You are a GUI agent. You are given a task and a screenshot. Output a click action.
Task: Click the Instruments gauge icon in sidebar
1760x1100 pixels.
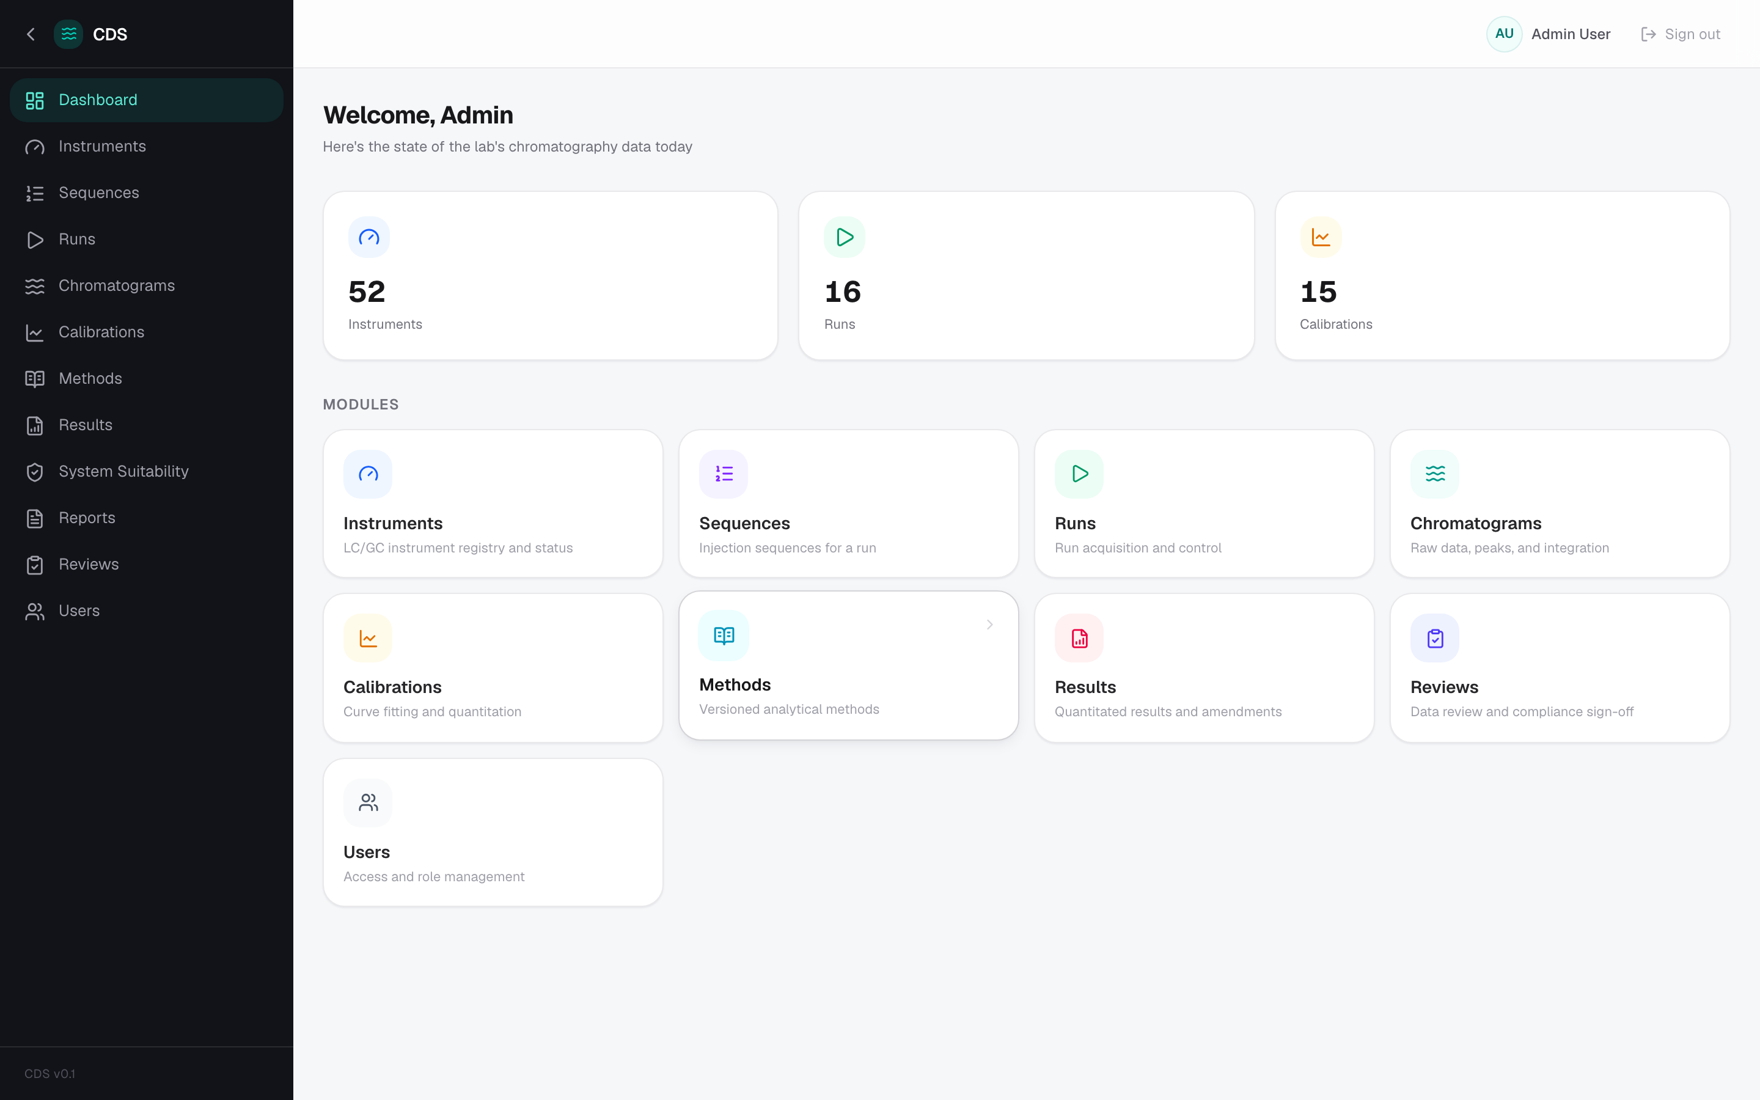coord(35,147)
